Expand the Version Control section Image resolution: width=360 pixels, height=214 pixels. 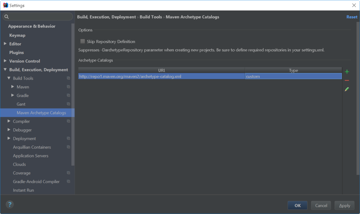click(x=5, y=61)
